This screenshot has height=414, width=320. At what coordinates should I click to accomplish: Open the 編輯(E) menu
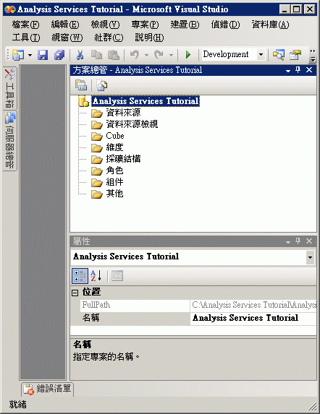point(65,25)
